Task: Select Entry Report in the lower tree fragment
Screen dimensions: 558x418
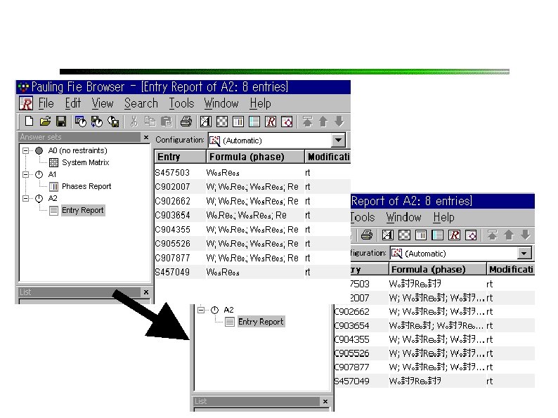Action: click(261, 322)
